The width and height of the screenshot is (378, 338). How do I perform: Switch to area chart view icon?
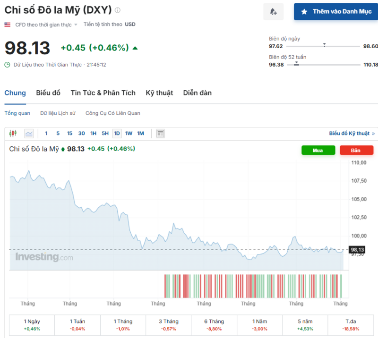pyautogui.click(x=30, y=133)
